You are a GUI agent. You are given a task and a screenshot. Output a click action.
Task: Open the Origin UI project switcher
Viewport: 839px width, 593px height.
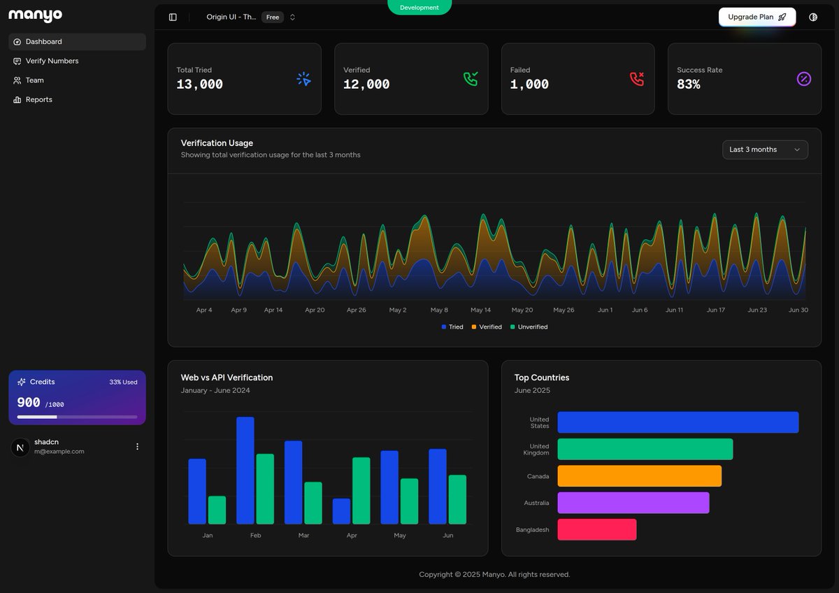click(251, 17)
